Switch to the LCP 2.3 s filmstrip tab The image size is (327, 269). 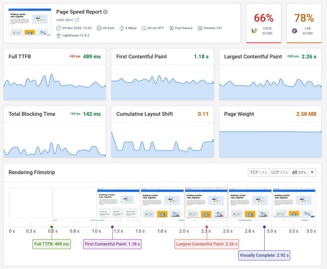279,172
